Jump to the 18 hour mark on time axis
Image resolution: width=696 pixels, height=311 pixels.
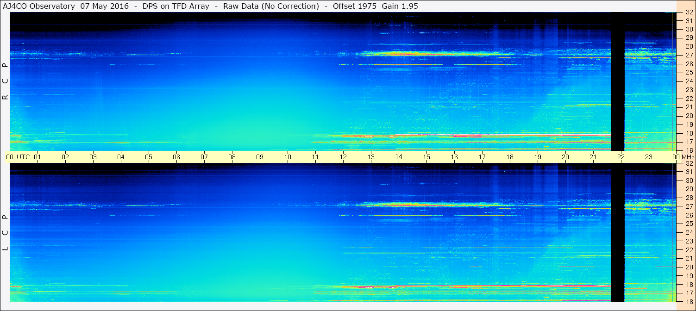click(x=510, y=157)
